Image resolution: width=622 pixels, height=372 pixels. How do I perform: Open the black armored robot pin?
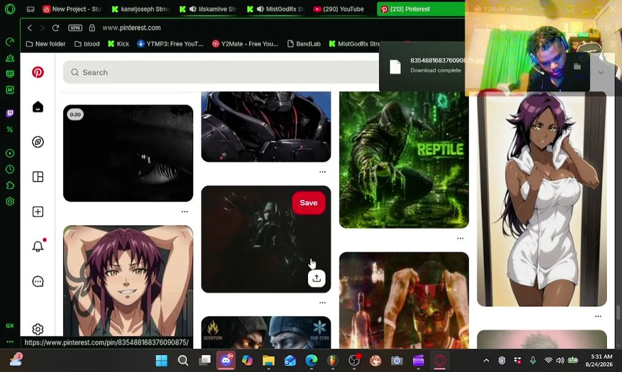pos(266,127)
